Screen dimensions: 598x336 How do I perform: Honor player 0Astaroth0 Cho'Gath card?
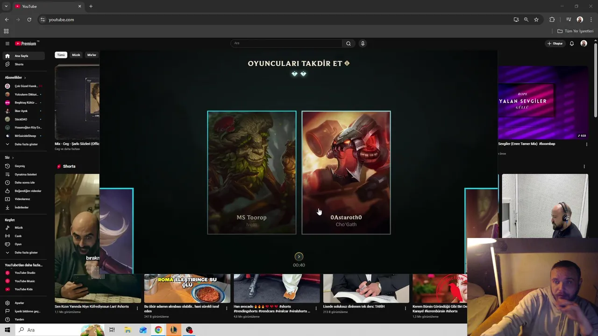coord(346,172)
